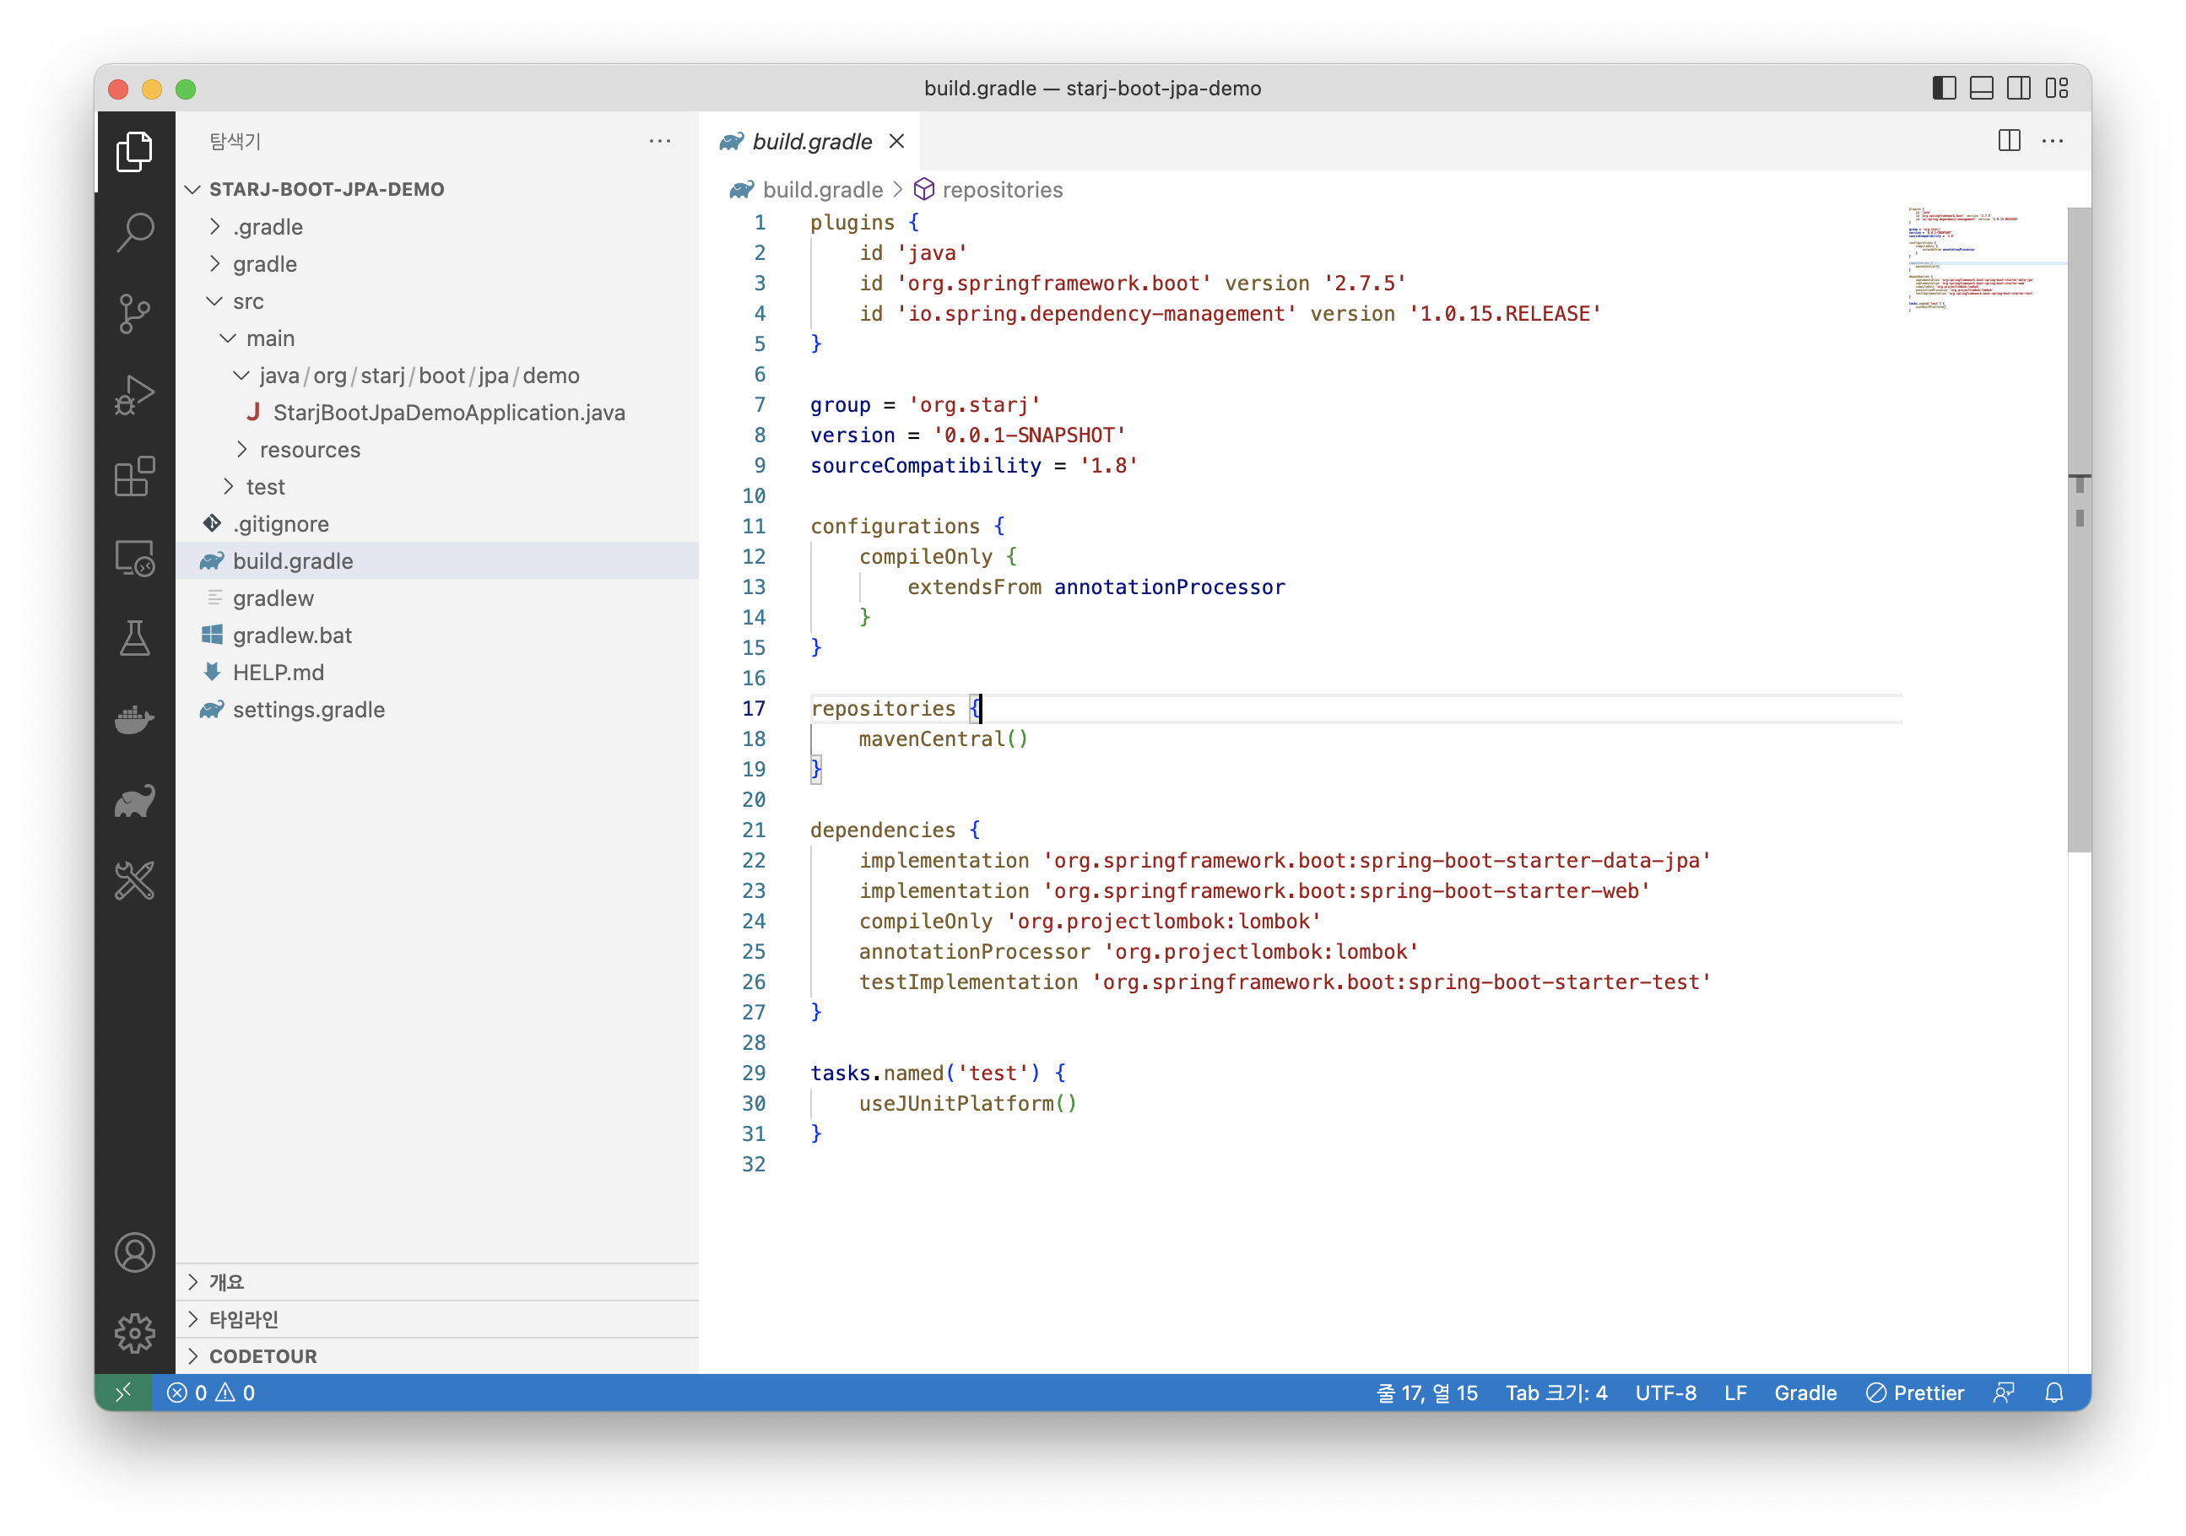This screenshot has height=1536, width=2186.
Task: Open StarjBootJpaDemoApplication.java file
Action: pos(438,413)
